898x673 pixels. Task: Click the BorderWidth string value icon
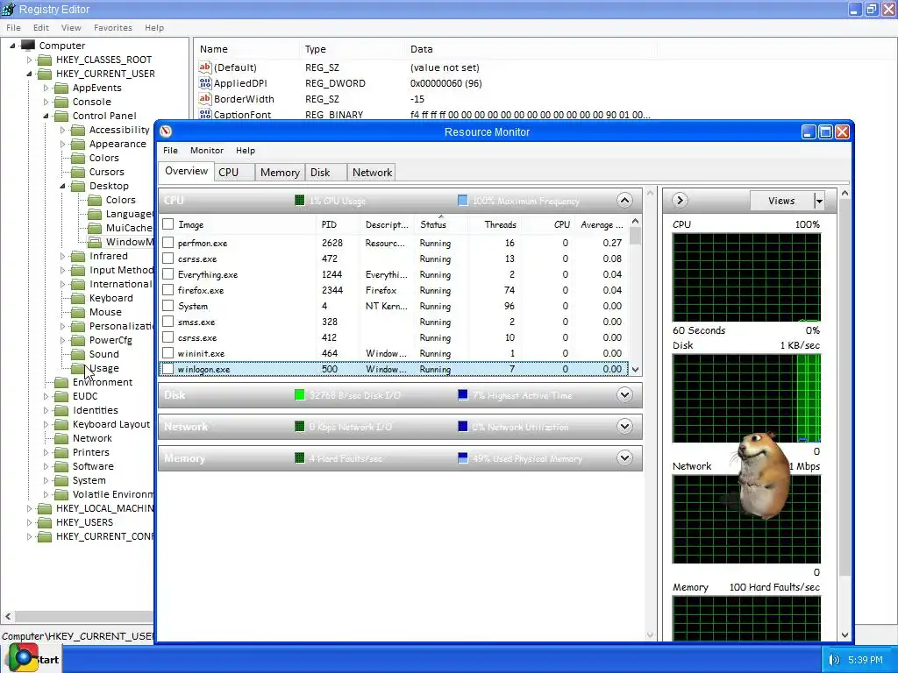coord(205,98)
